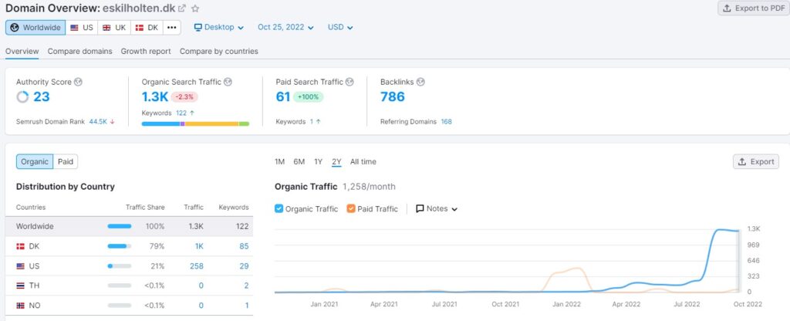The width and height of the screenshot is (790, 321).
Task: Open the Compare domains tab
Action: click(x=80, y=51)
